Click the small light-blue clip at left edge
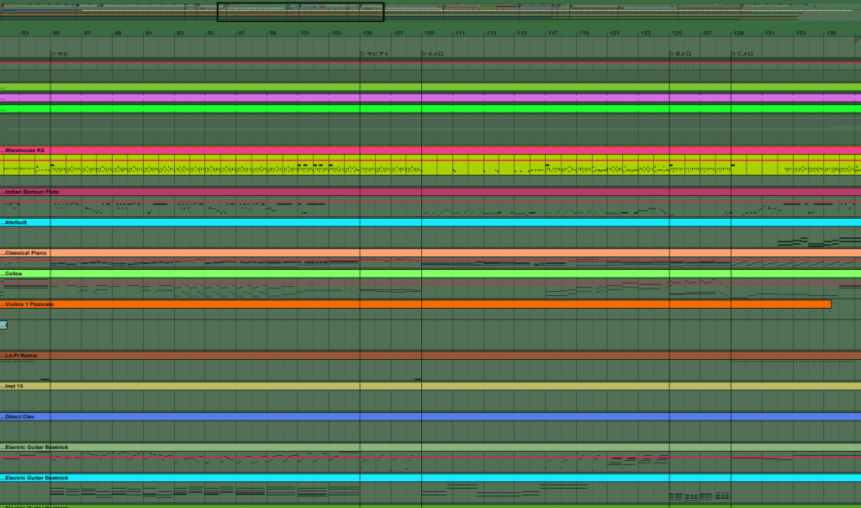Viewport: 861px width, 508px height. coord(3,325)
